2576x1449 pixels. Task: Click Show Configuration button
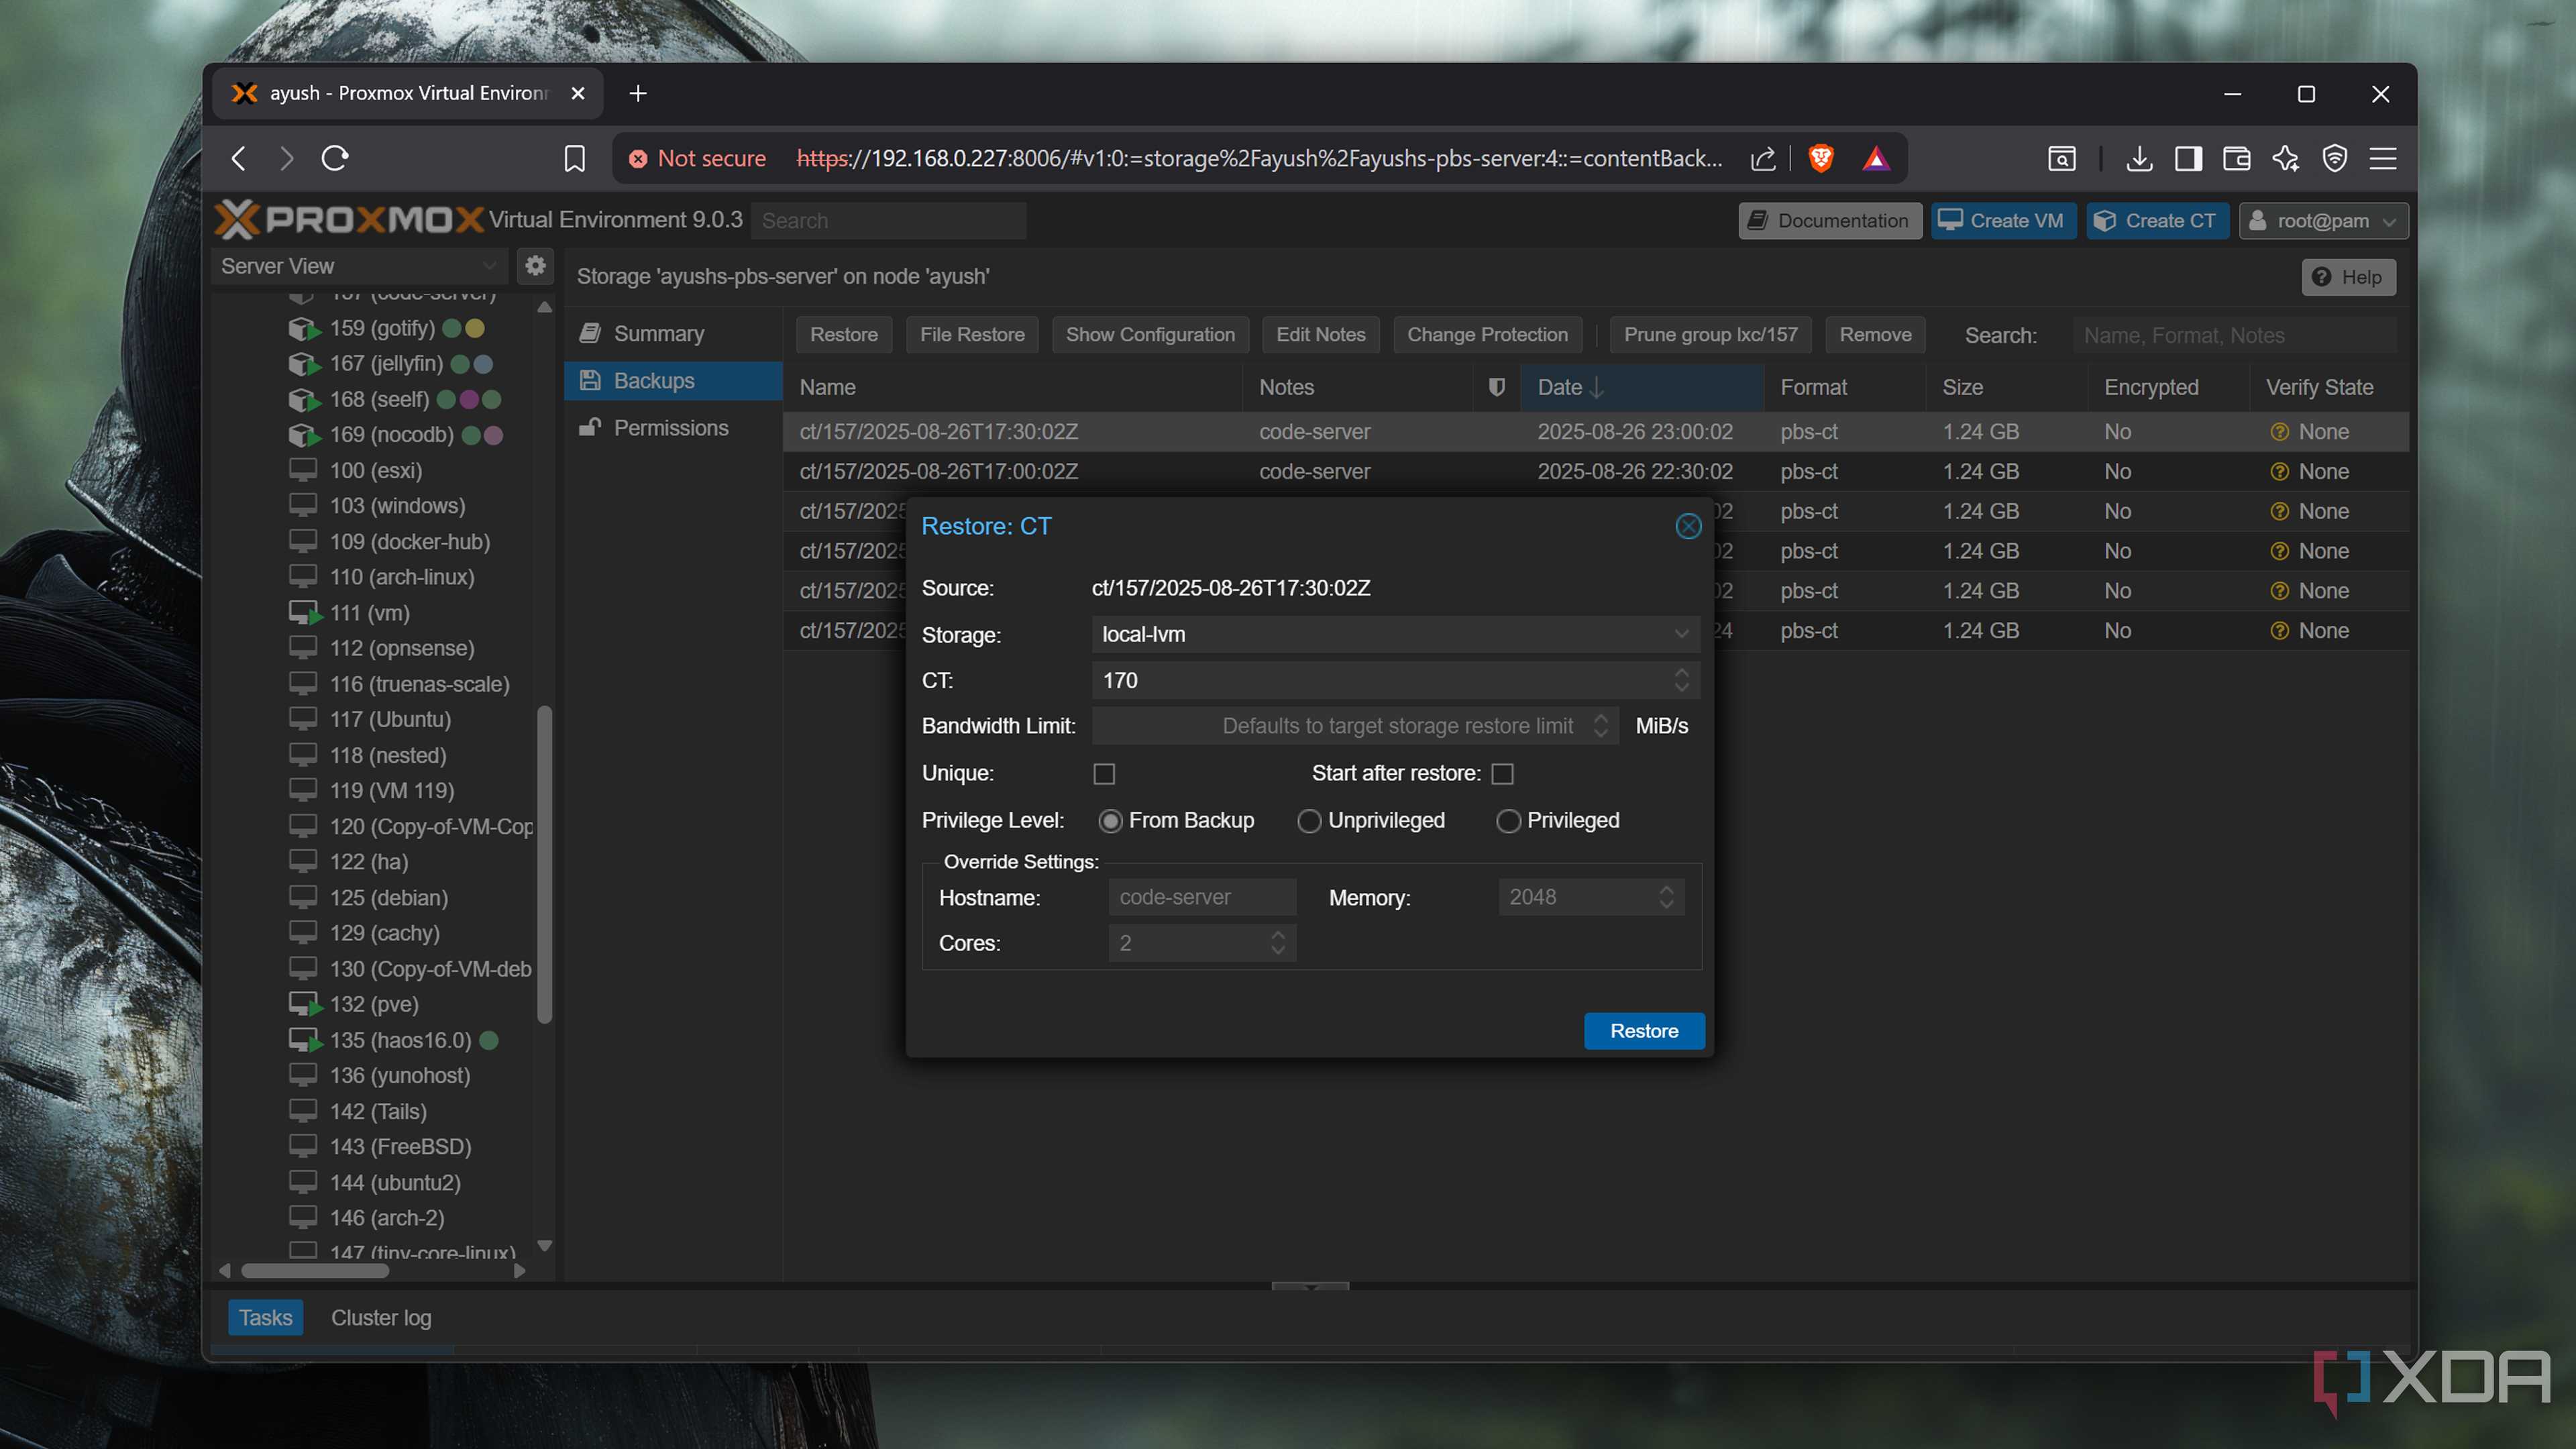click(x=1150, y=335)
